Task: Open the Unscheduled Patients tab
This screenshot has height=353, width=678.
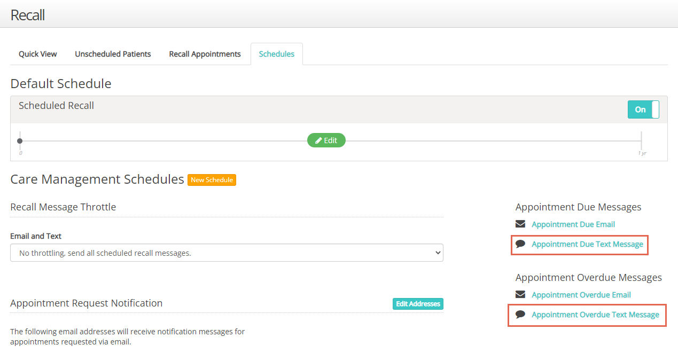Action: click(113, 54)
